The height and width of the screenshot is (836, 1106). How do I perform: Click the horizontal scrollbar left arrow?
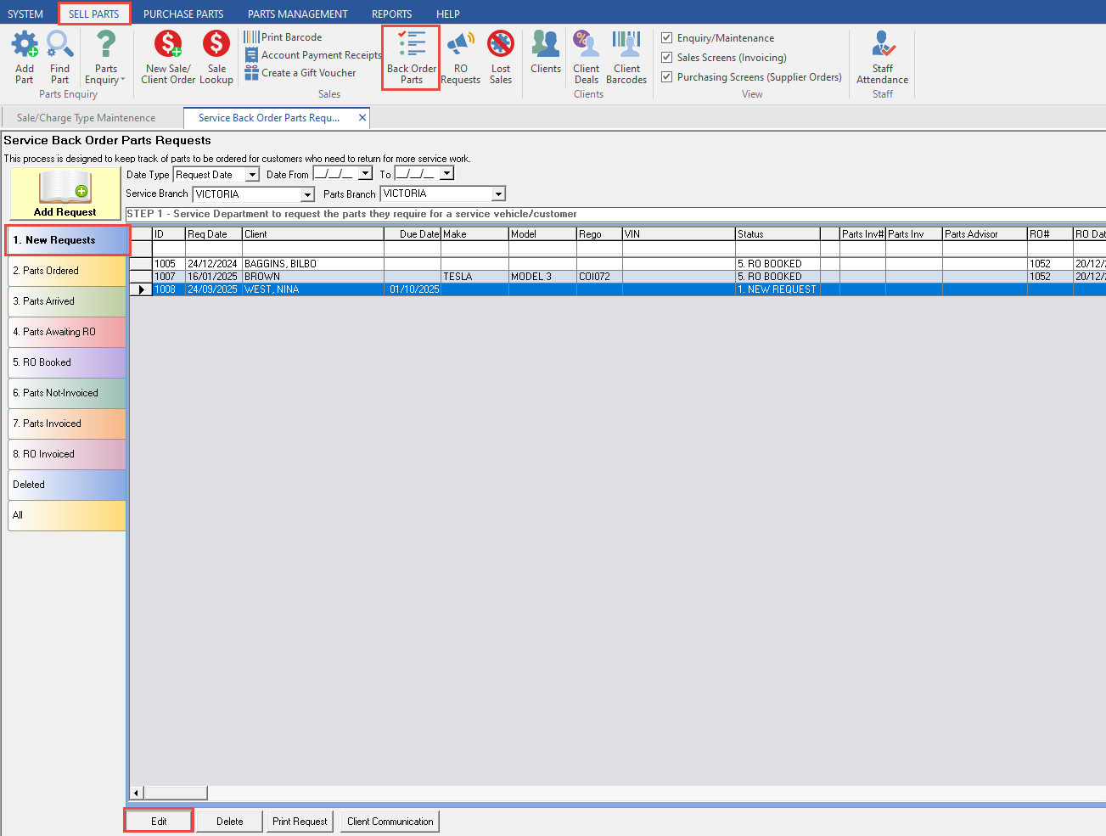[137, 793]
